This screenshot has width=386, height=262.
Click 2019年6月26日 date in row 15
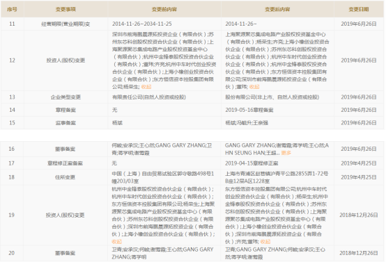point(359,123)
